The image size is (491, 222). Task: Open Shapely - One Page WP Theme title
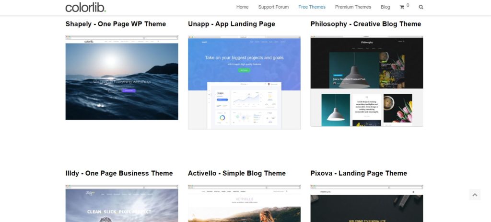click(x=116, y=24)
